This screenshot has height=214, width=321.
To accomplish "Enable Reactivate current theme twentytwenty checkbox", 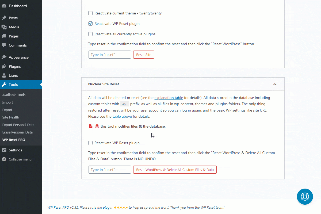I will tap(90, 13).
